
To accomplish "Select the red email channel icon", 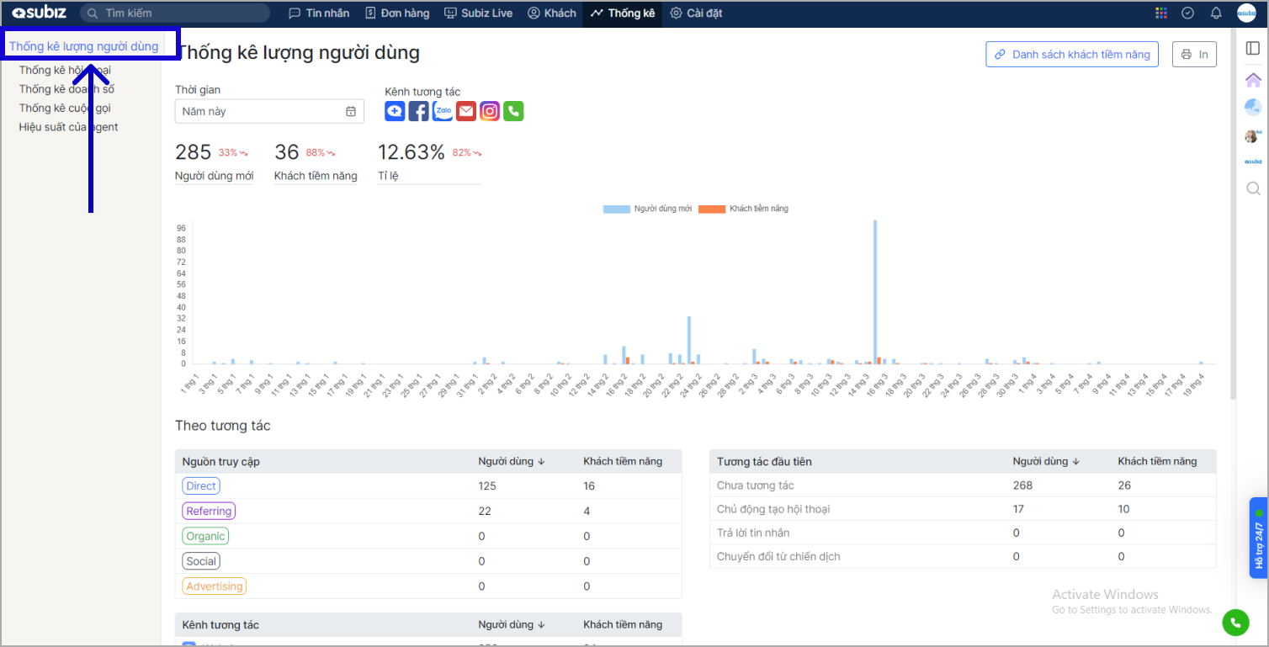I will (466, 111).
